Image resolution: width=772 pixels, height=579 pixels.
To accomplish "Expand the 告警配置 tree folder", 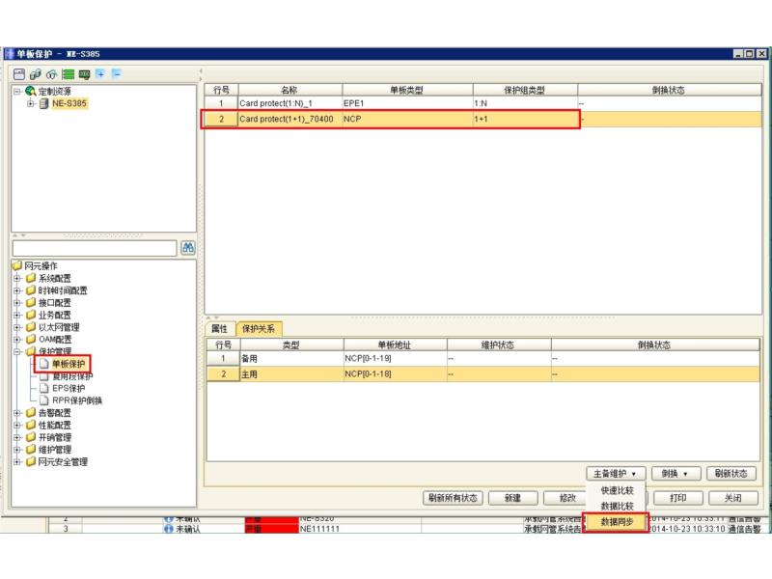I will click(x=17, y=413).
